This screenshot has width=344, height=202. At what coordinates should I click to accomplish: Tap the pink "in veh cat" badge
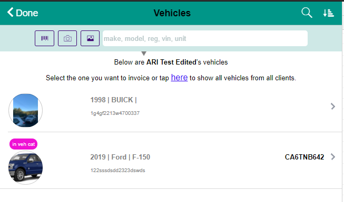click(x=24, y=144)
